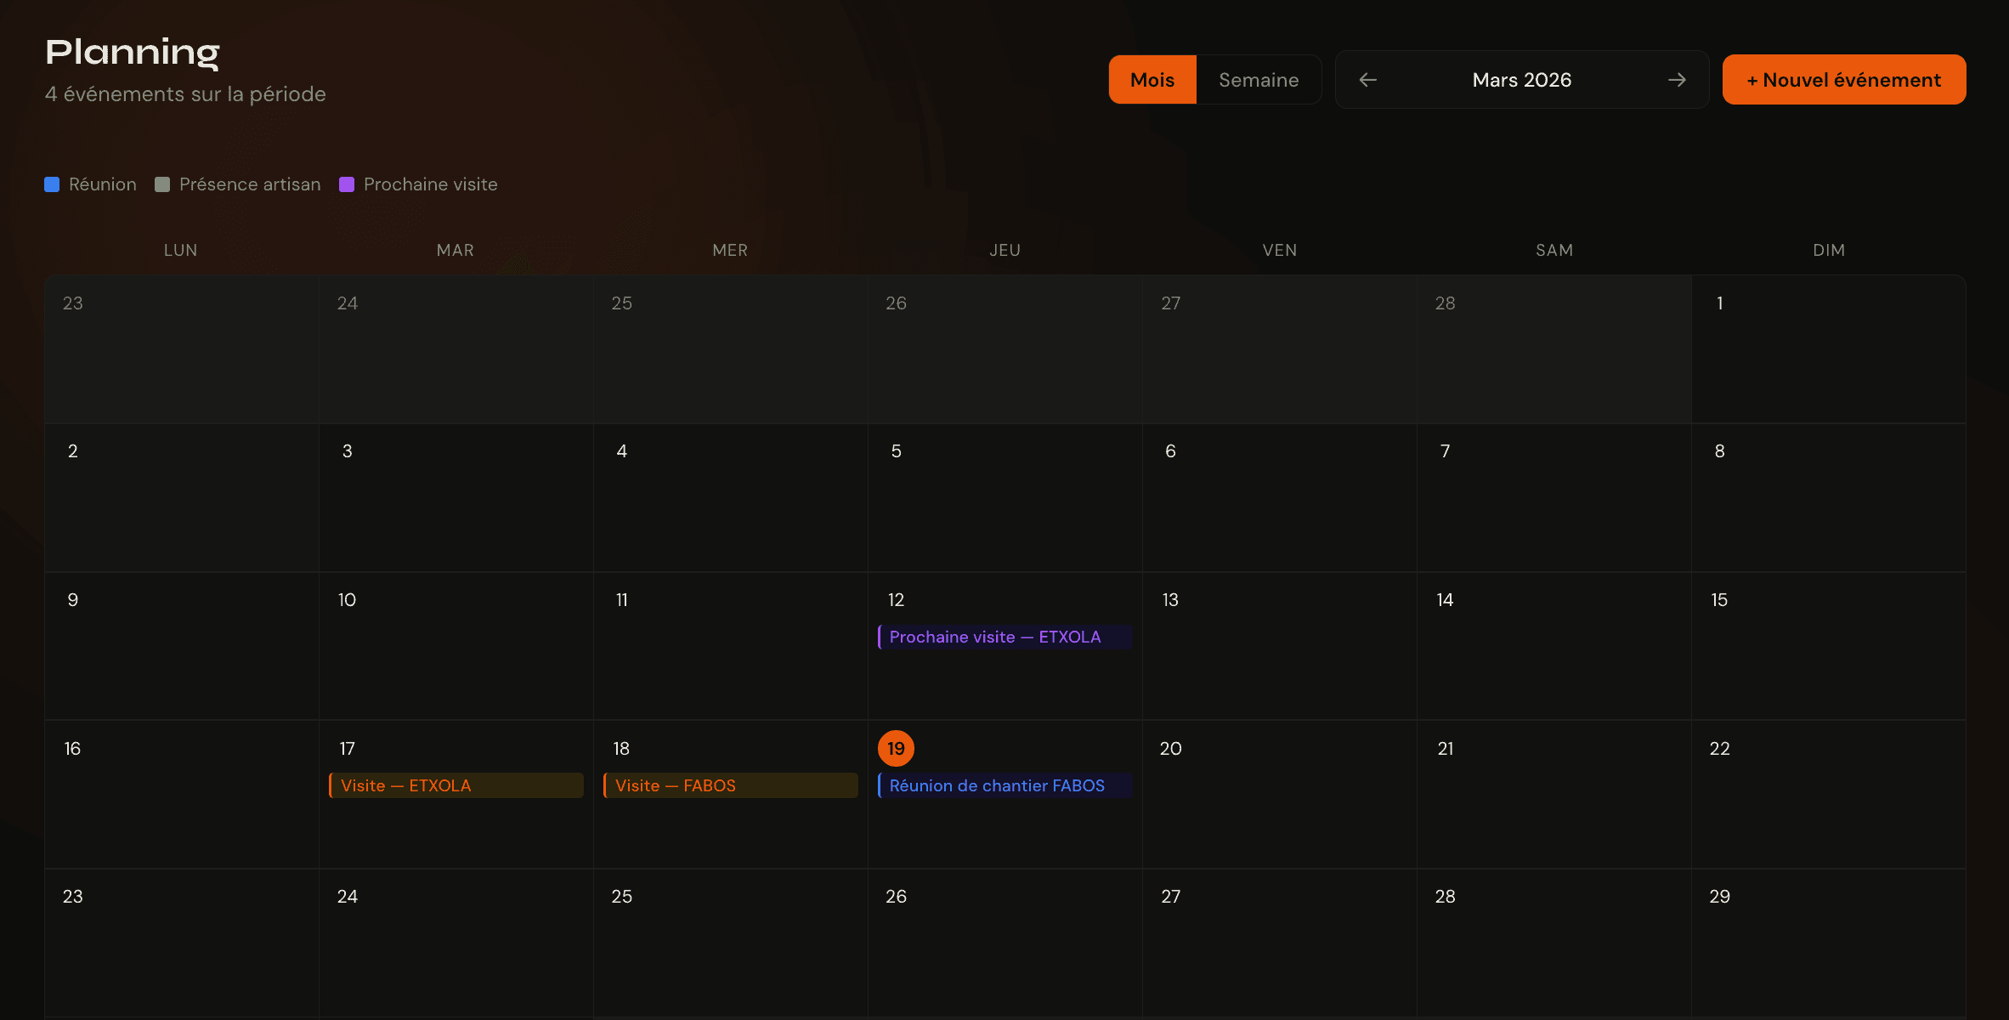Go to previous month with left arrow
This screenshot has width=2009, height=1020.
1367,80
